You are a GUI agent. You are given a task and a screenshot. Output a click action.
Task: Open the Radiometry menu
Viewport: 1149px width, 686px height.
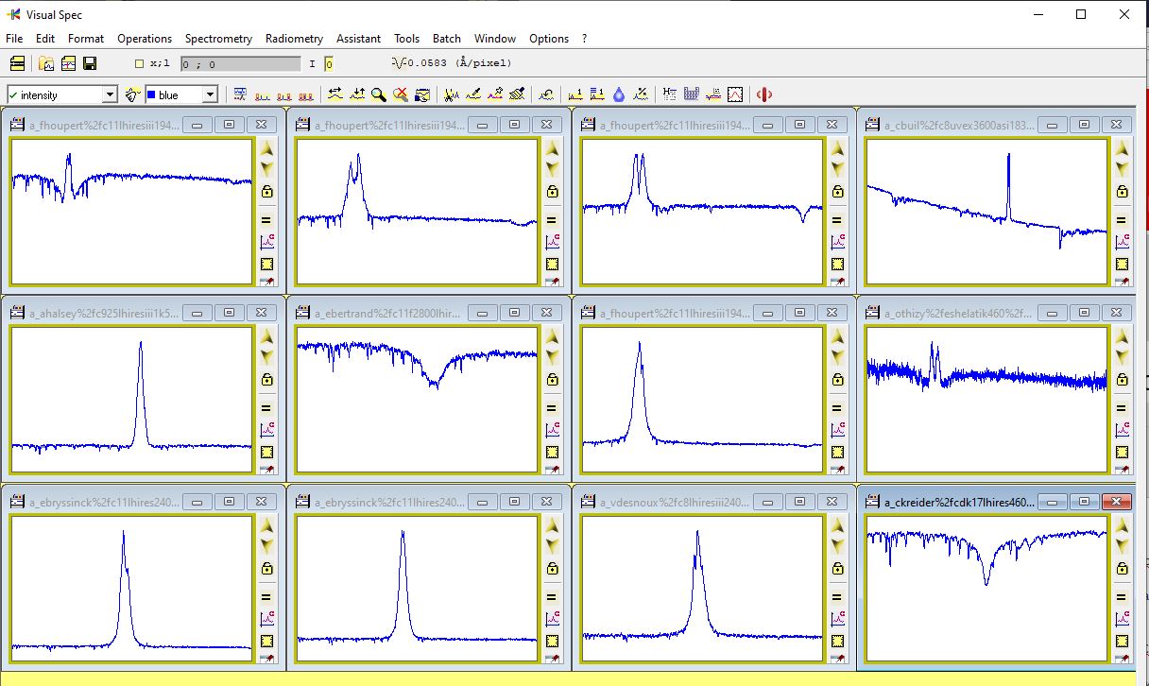click(294, 39)
